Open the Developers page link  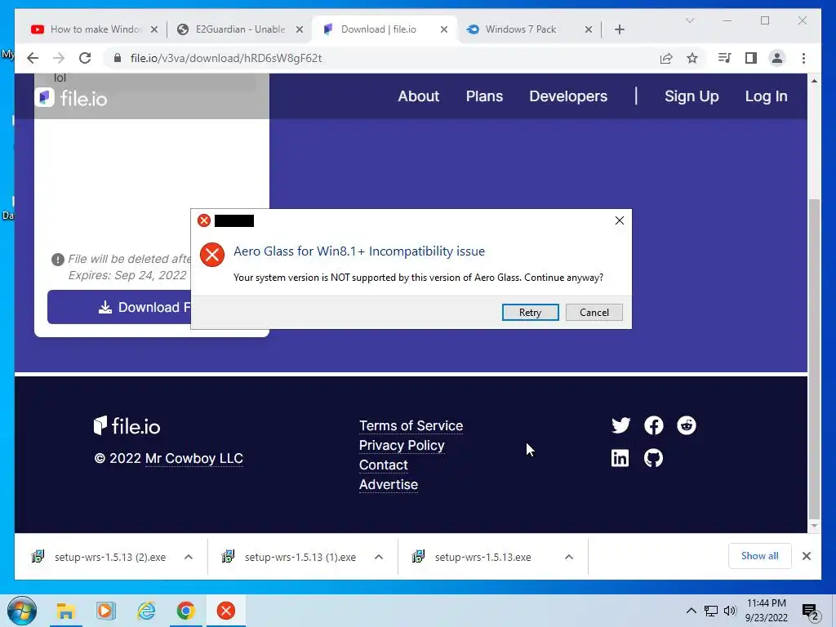[568, 96]
